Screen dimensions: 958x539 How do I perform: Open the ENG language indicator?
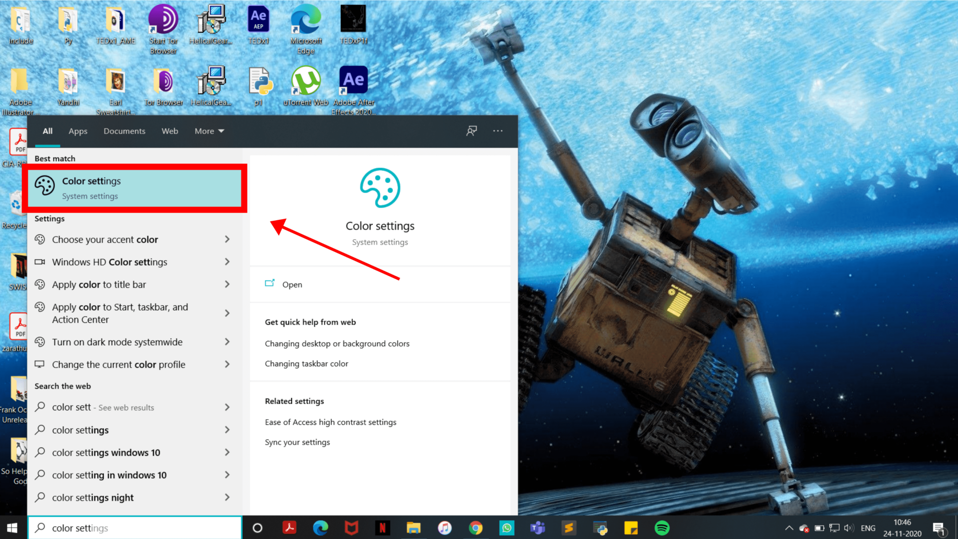[868, 528]
